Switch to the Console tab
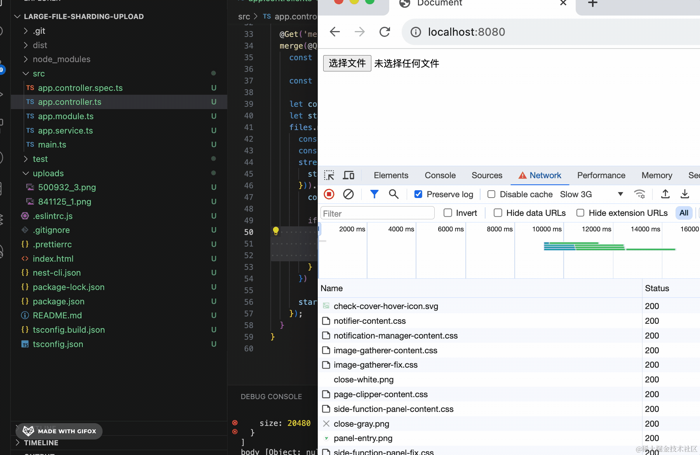The height and width of the screenshot is (455, 700). pyautogui.click(x=440, y=175)
